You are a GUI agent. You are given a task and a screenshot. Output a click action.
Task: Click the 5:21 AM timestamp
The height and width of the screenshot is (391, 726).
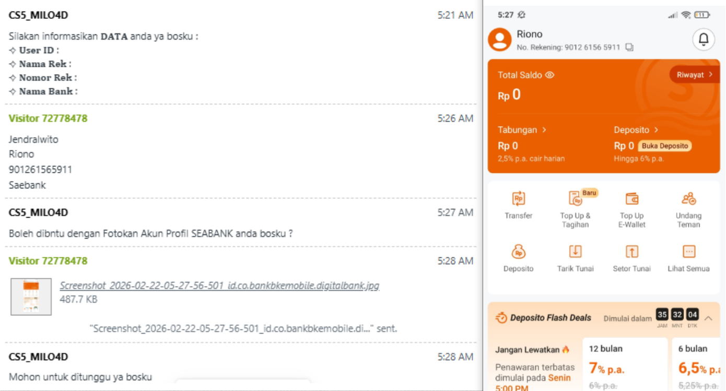coord(455,15)
